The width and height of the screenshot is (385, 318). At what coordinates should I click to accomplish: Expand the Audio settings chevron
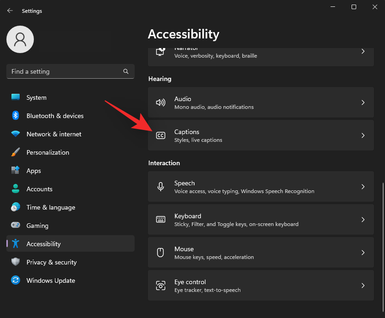363,102
